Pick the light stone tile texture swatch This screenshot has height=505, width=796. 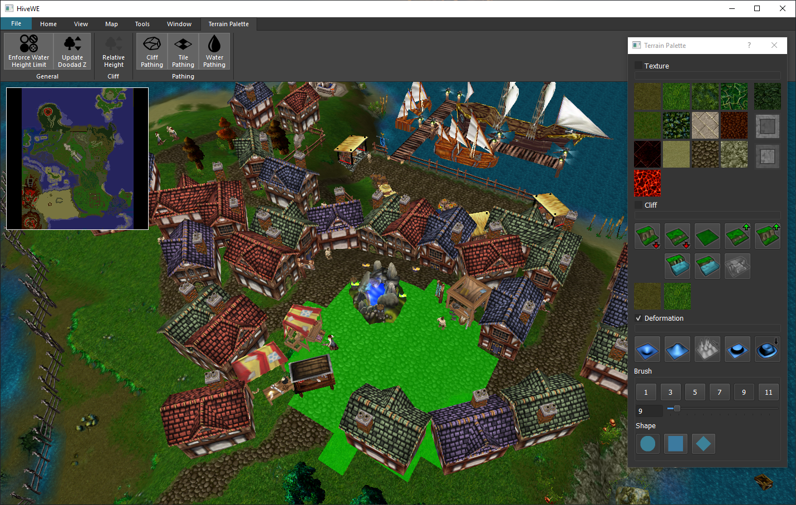click(x=705, y=125)
